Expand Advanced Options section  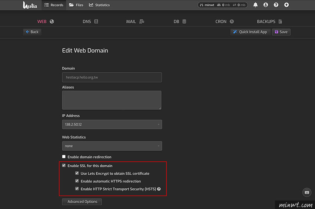(x=82, y=202)
